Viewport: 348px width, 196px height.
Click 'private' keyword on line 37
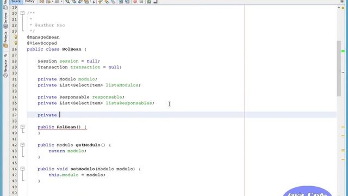point(47,115)
